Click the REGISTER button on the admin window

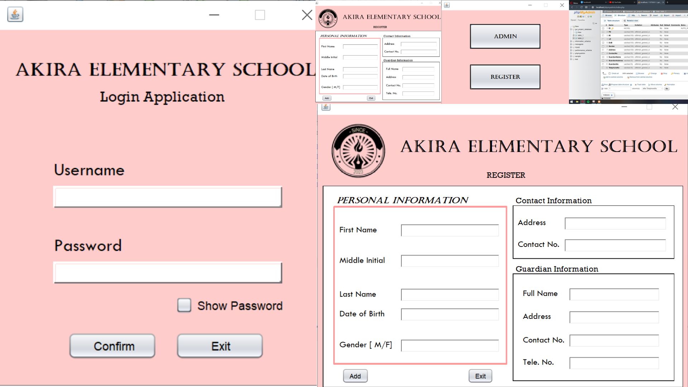[x=505, y=77]
